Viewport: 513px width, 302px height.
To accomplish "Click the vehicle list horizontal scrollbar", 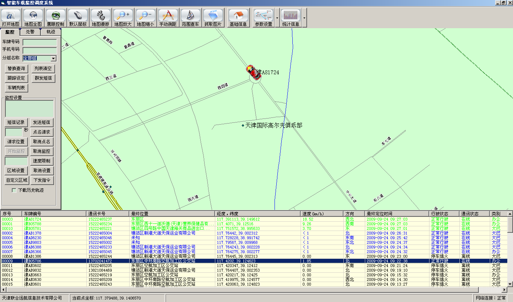I will click(x=250, y=290).
